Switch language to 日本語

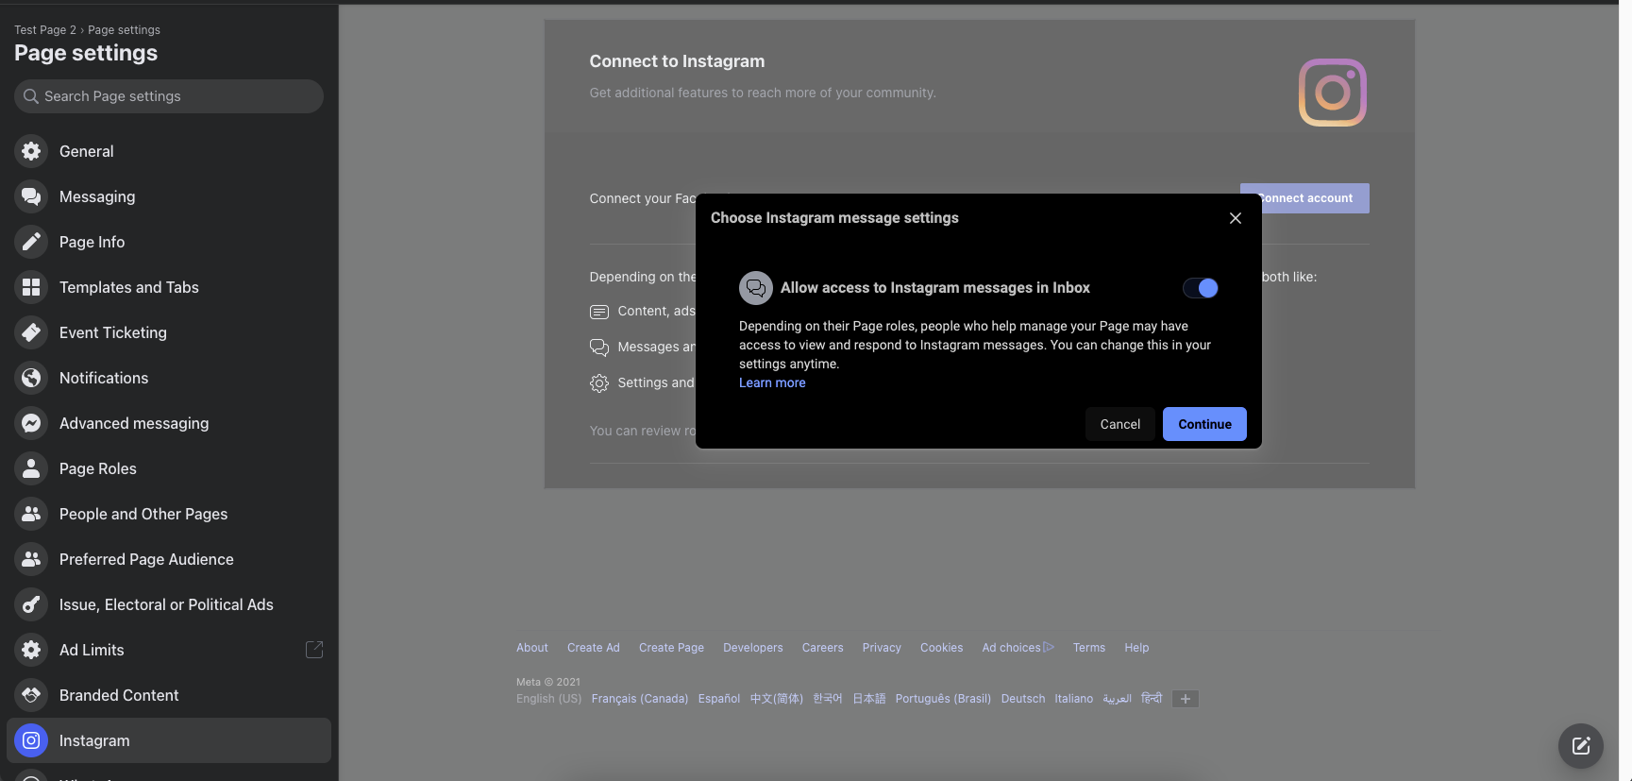click(x=869, y=699)
